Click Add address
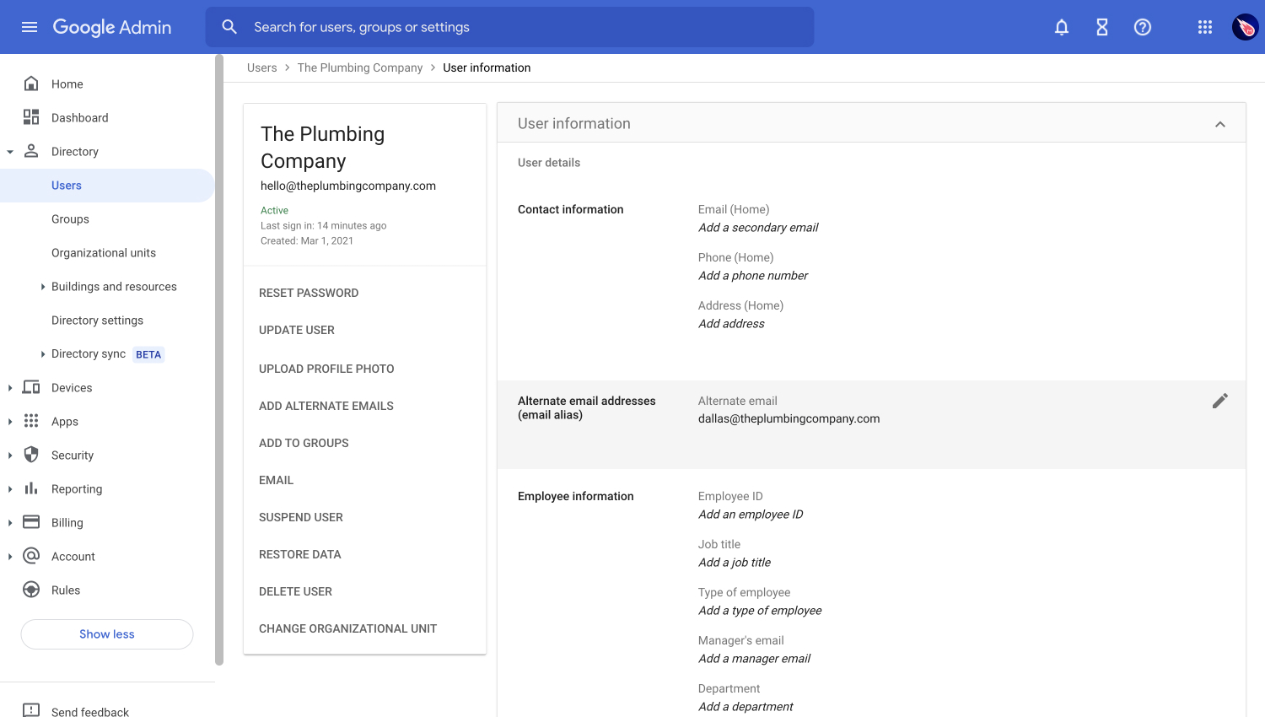Screen dimensions: 1265x717 [731, 324]
